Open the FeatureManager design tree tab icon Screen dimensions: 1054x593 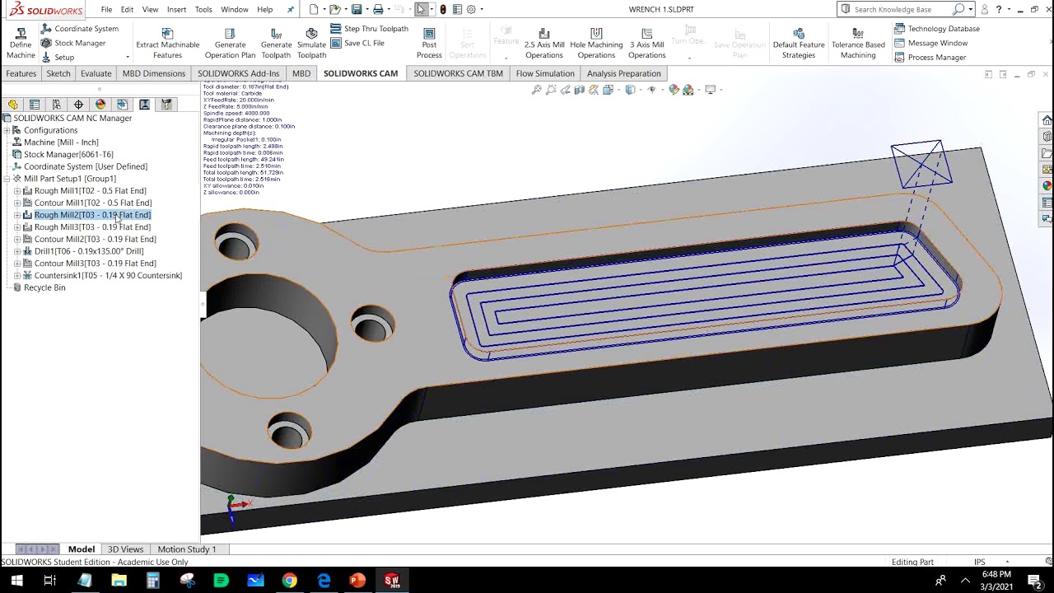coord(12,105)
